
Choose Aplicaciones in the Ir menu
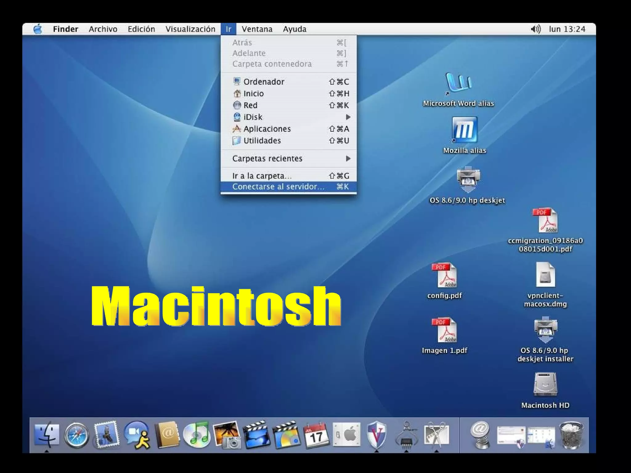[x=289, y=129]
